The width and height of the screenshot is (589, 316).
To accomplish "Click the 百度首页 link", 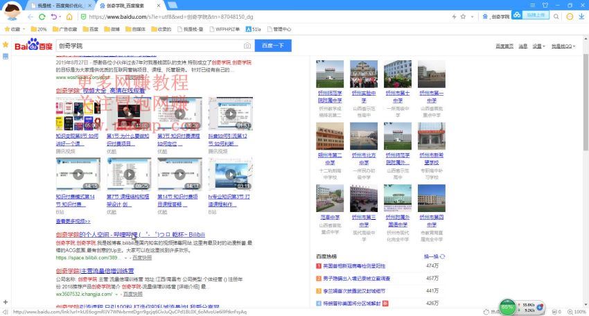I will [504, 46].
